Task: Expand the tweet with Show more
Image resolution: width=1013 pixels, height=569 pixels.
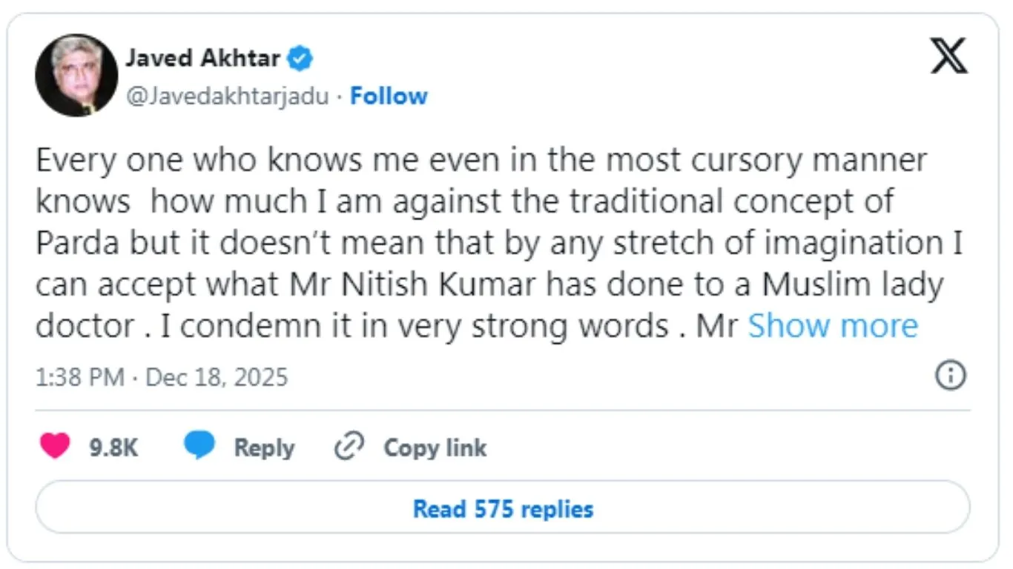Action: tap(833, 326)
